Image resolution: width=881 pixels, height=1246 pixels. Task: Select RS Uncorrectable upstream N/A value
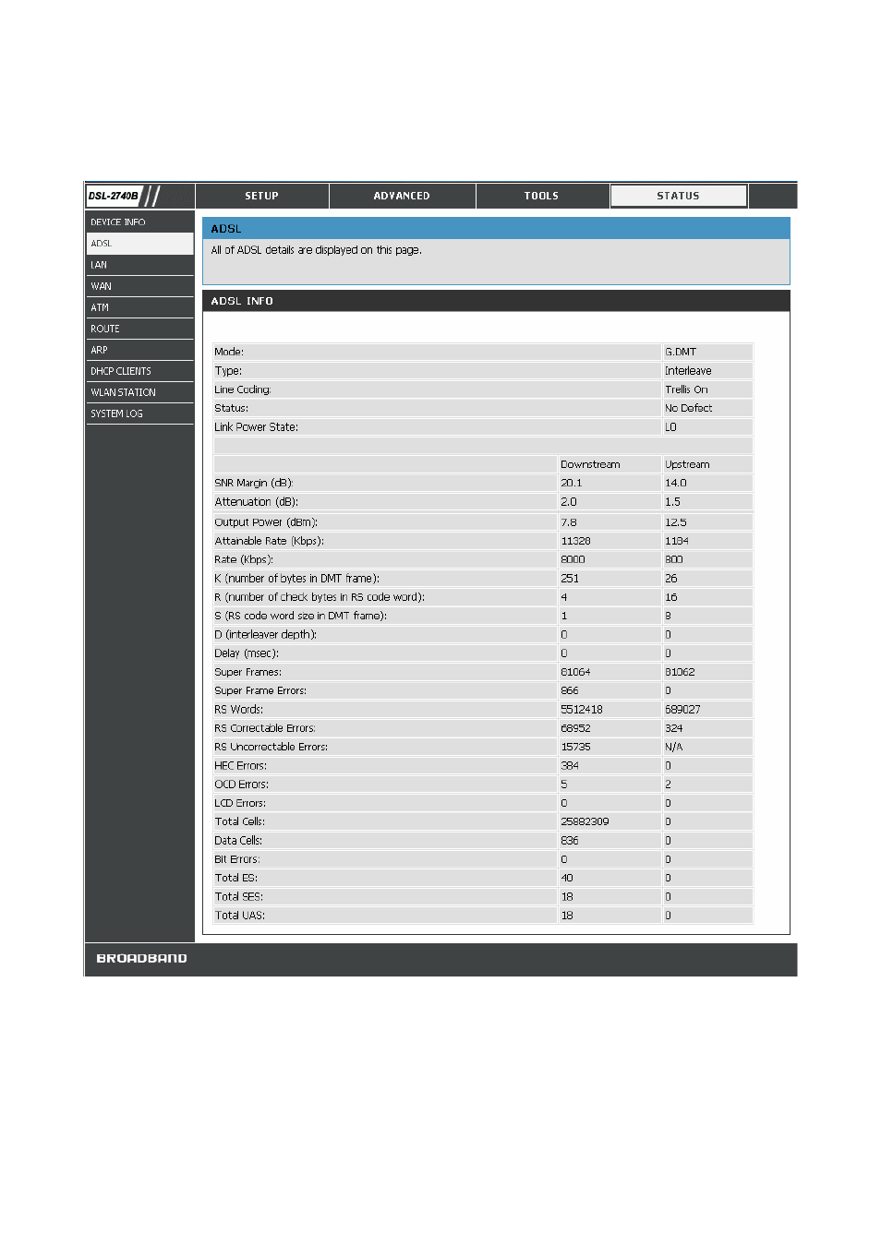tap(673, 747)
